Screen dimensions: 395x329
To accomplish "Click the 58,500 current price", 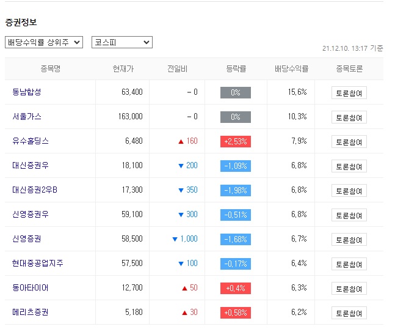I will coord(132,239).
